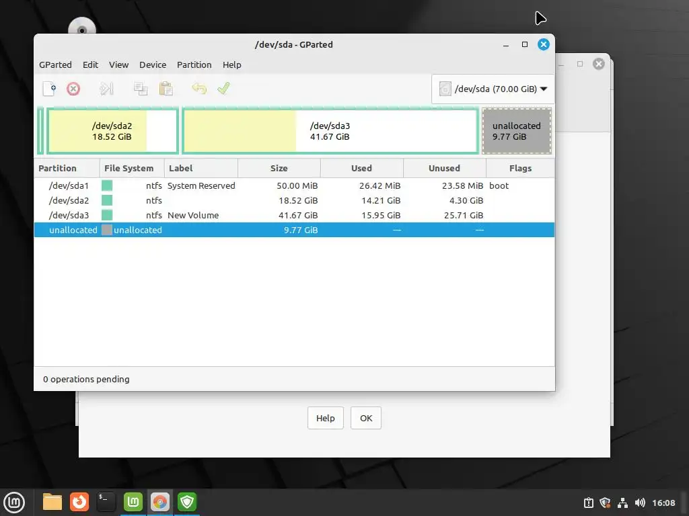Open the View menu

click(118, 65)
